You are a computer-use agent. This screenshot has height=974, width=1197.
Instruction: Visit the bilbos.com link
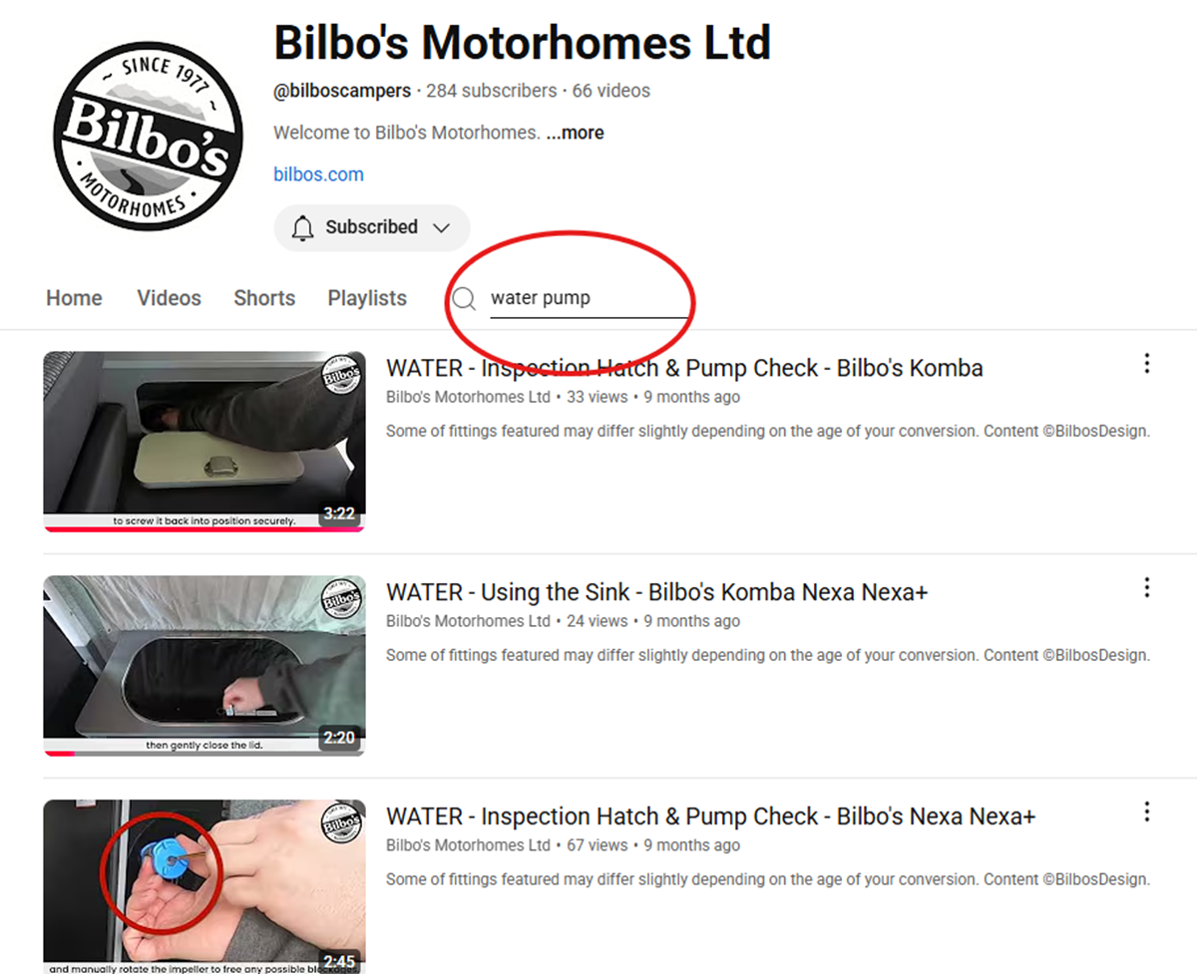pyautogui.click(x=318, y=174)
